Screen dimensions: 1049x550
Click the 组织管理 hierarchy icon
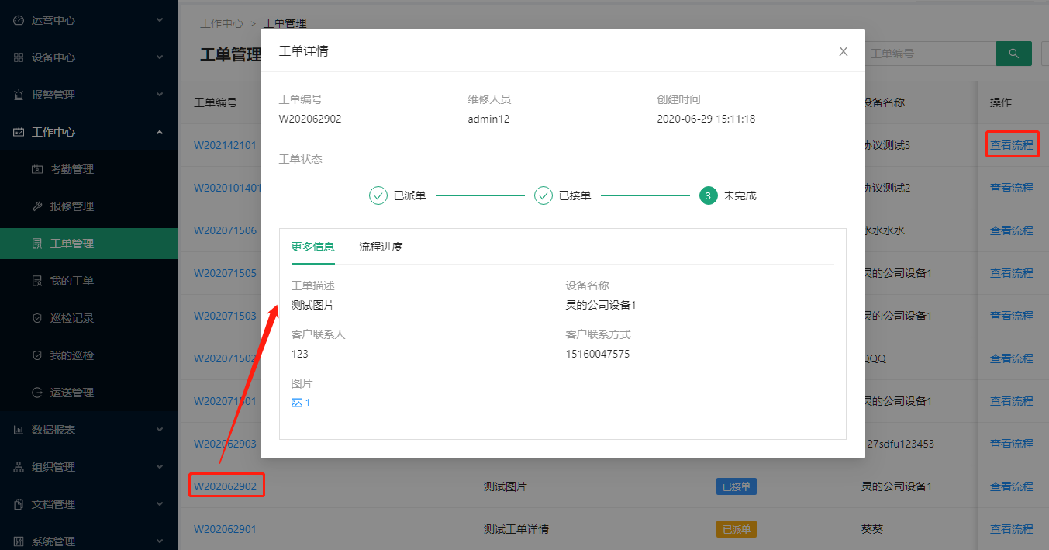tap(19, 467)
